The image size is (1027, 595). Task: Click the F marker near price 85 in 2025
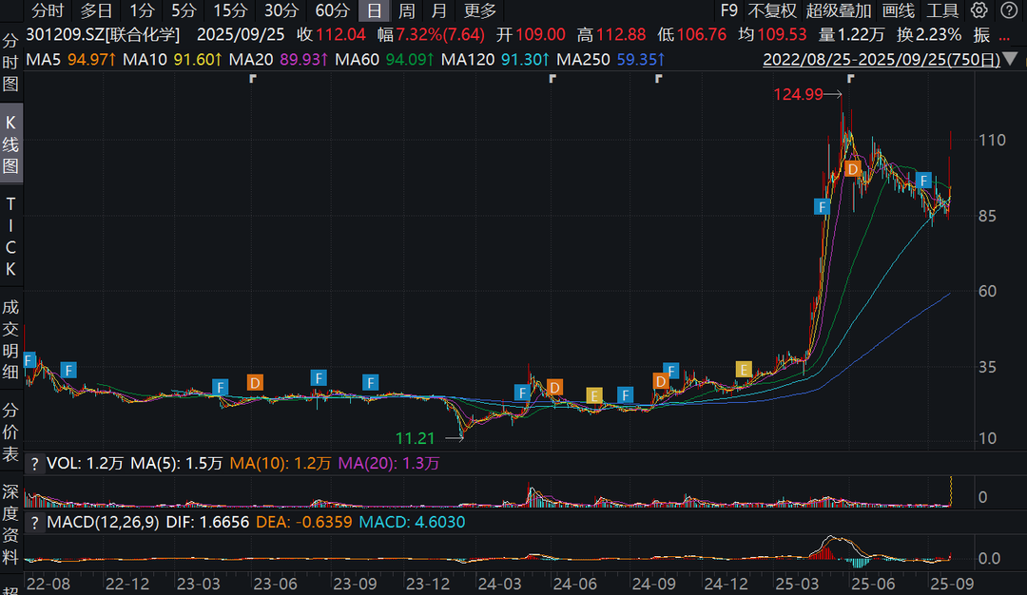pyautogui.click(x=823, y=205)
